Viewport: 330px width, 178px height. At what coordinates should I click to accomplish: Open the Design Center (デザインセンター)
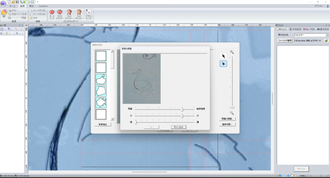[x=89, y=15]
